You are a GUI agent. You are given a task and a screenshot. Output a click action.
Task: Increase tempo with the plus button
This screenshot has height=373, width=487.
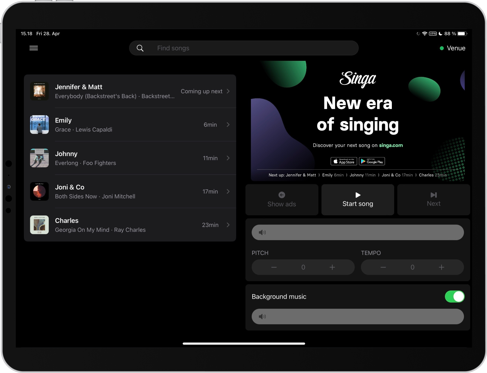tap(441, 267)
